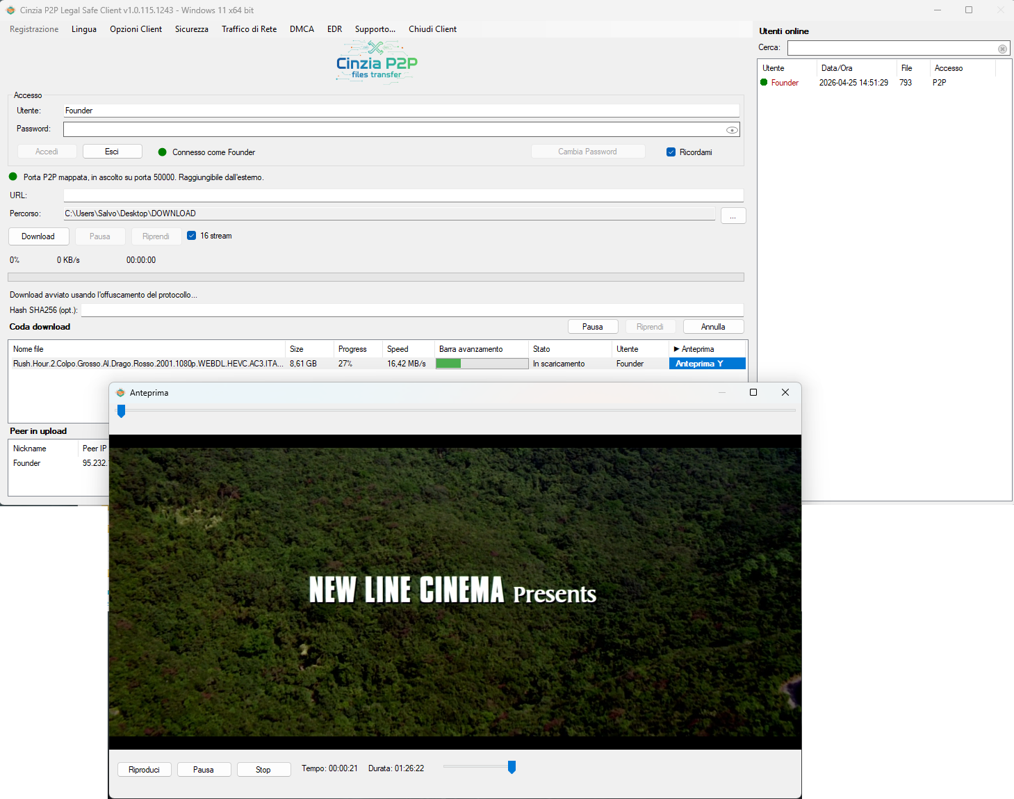Click the green connection status dot near Connesso

163,152
